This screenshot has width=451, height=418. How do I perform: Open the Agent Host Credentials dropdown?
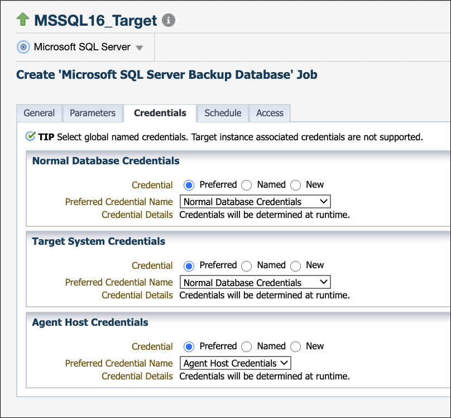coord(236,363)
